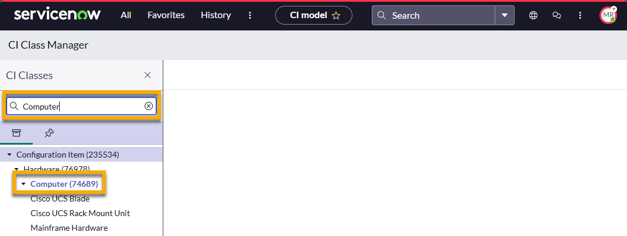Star CI model as a favorite
The width and height of the screenshot is (627, 236).
pos(336,16)
